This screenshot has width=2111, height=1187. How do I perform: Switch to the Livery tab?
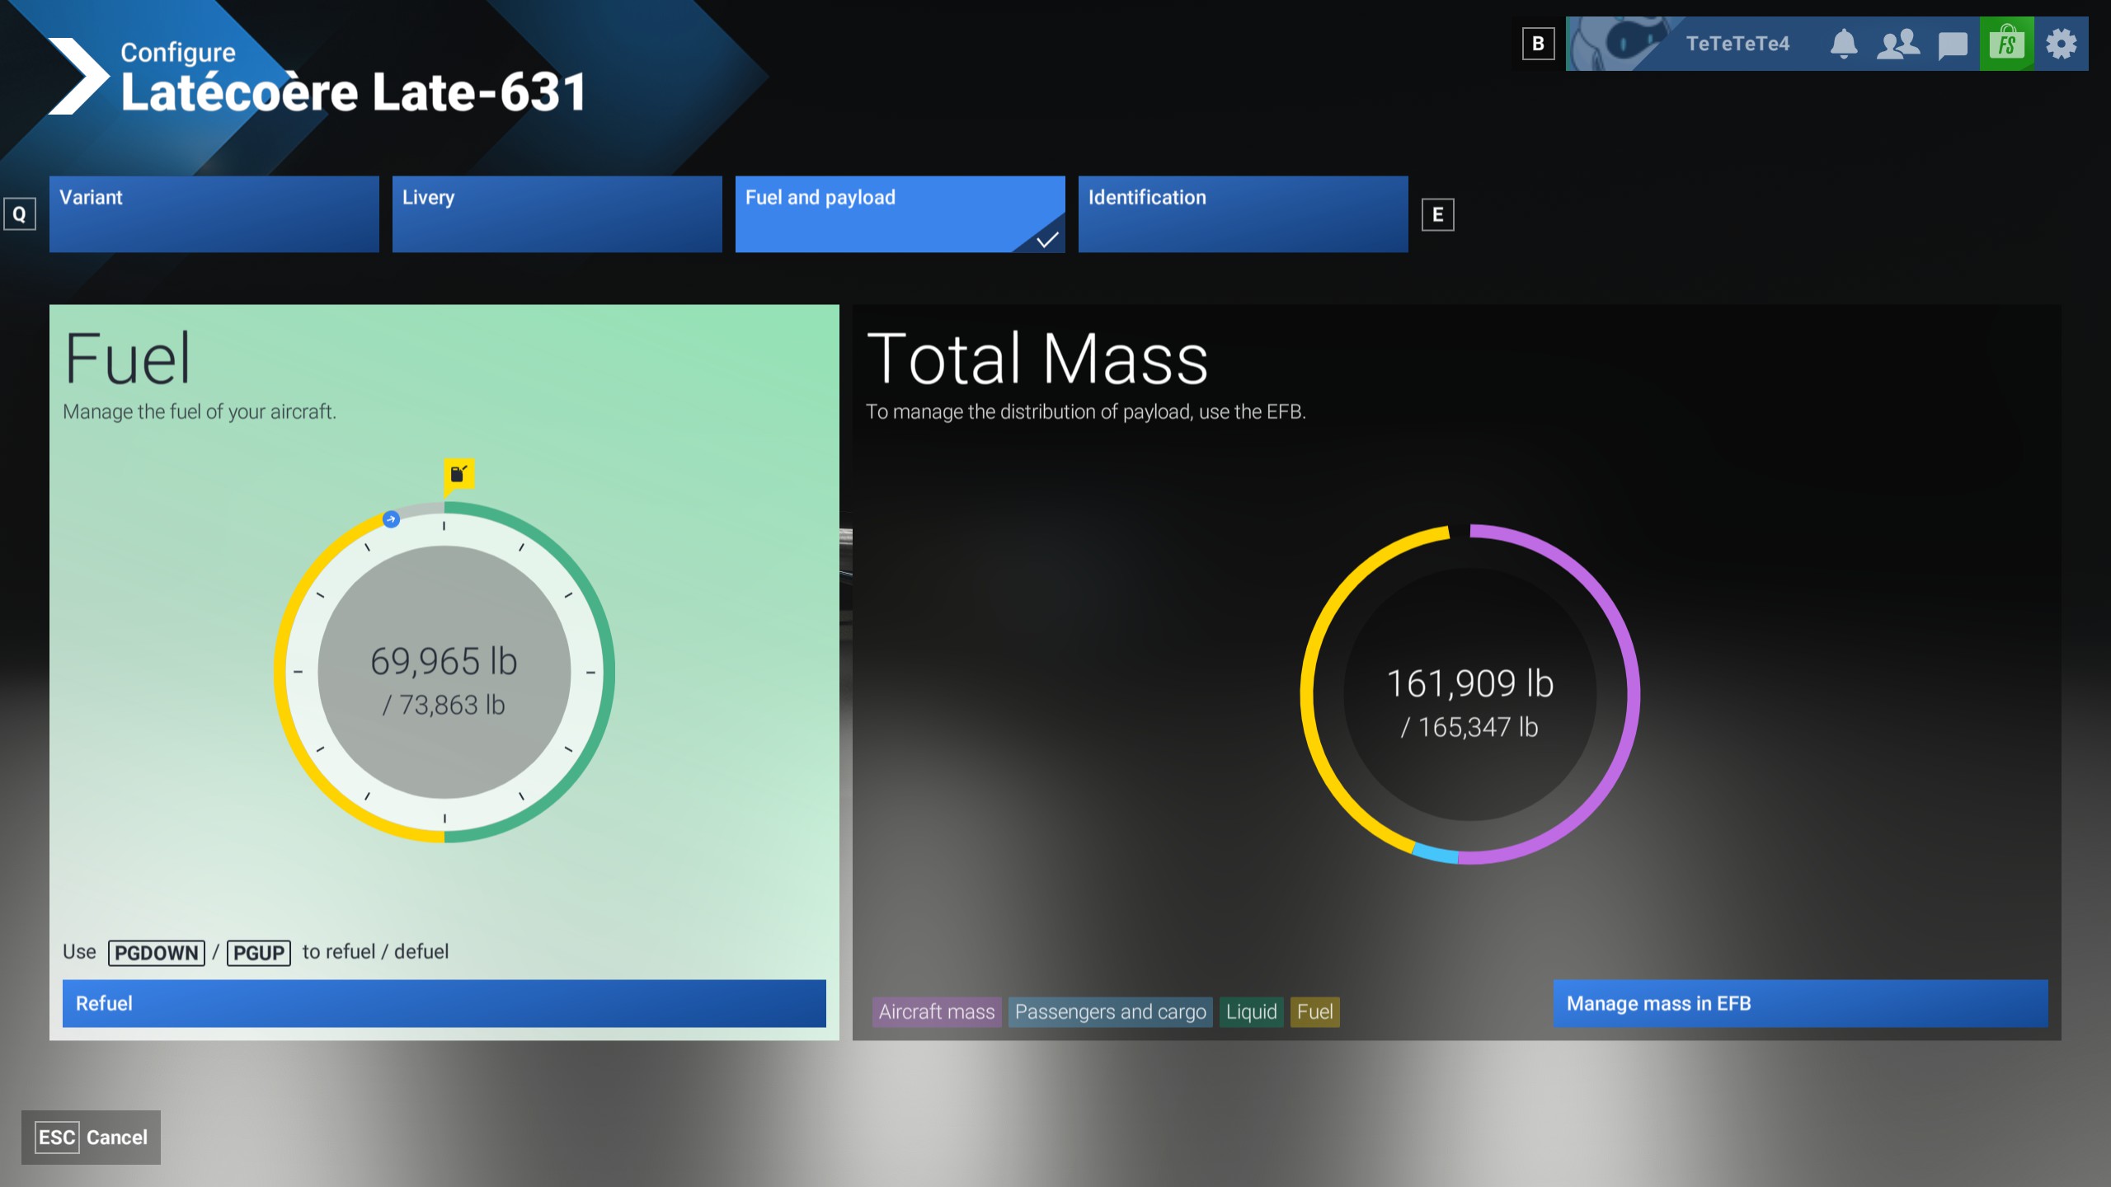click(557, 214)
